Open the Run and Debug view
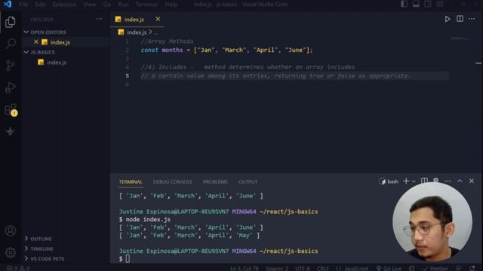 10,87
